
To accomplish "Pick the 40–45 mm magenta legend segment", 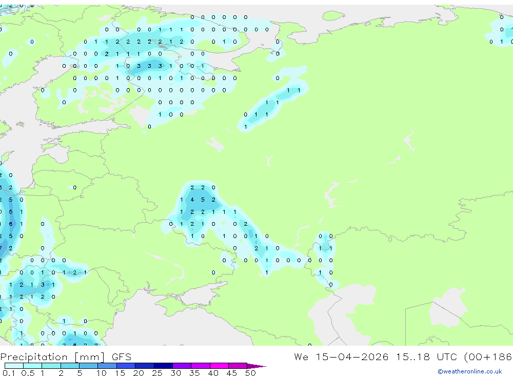I will click(219, 366).
